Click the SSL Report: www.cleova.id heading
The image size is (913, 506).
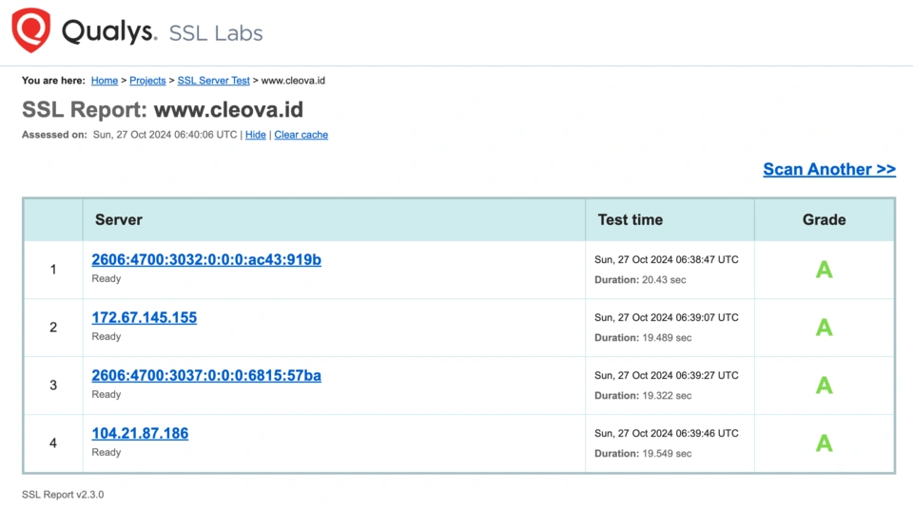pyautogui.click(x=163, y=110)
